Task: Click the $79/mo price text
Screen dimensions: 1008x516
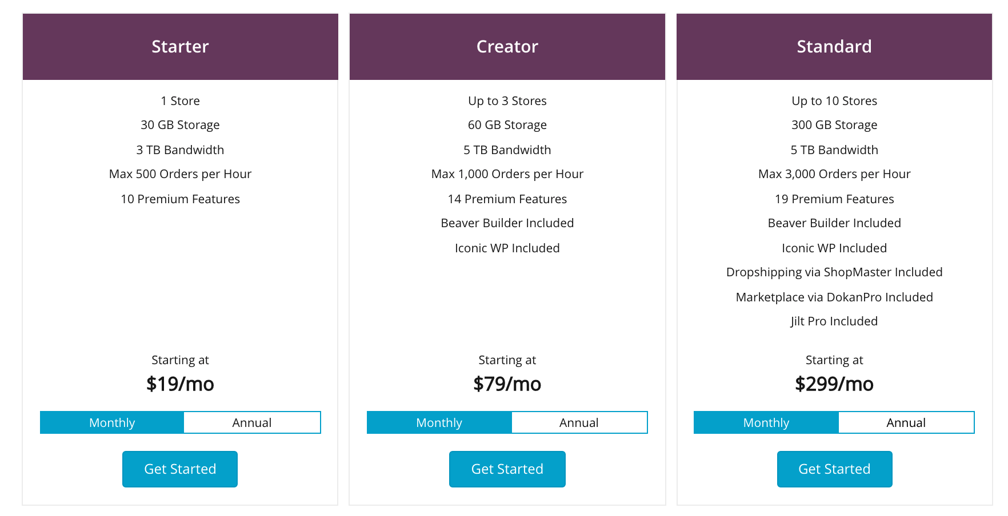Action: pos(507,384)
